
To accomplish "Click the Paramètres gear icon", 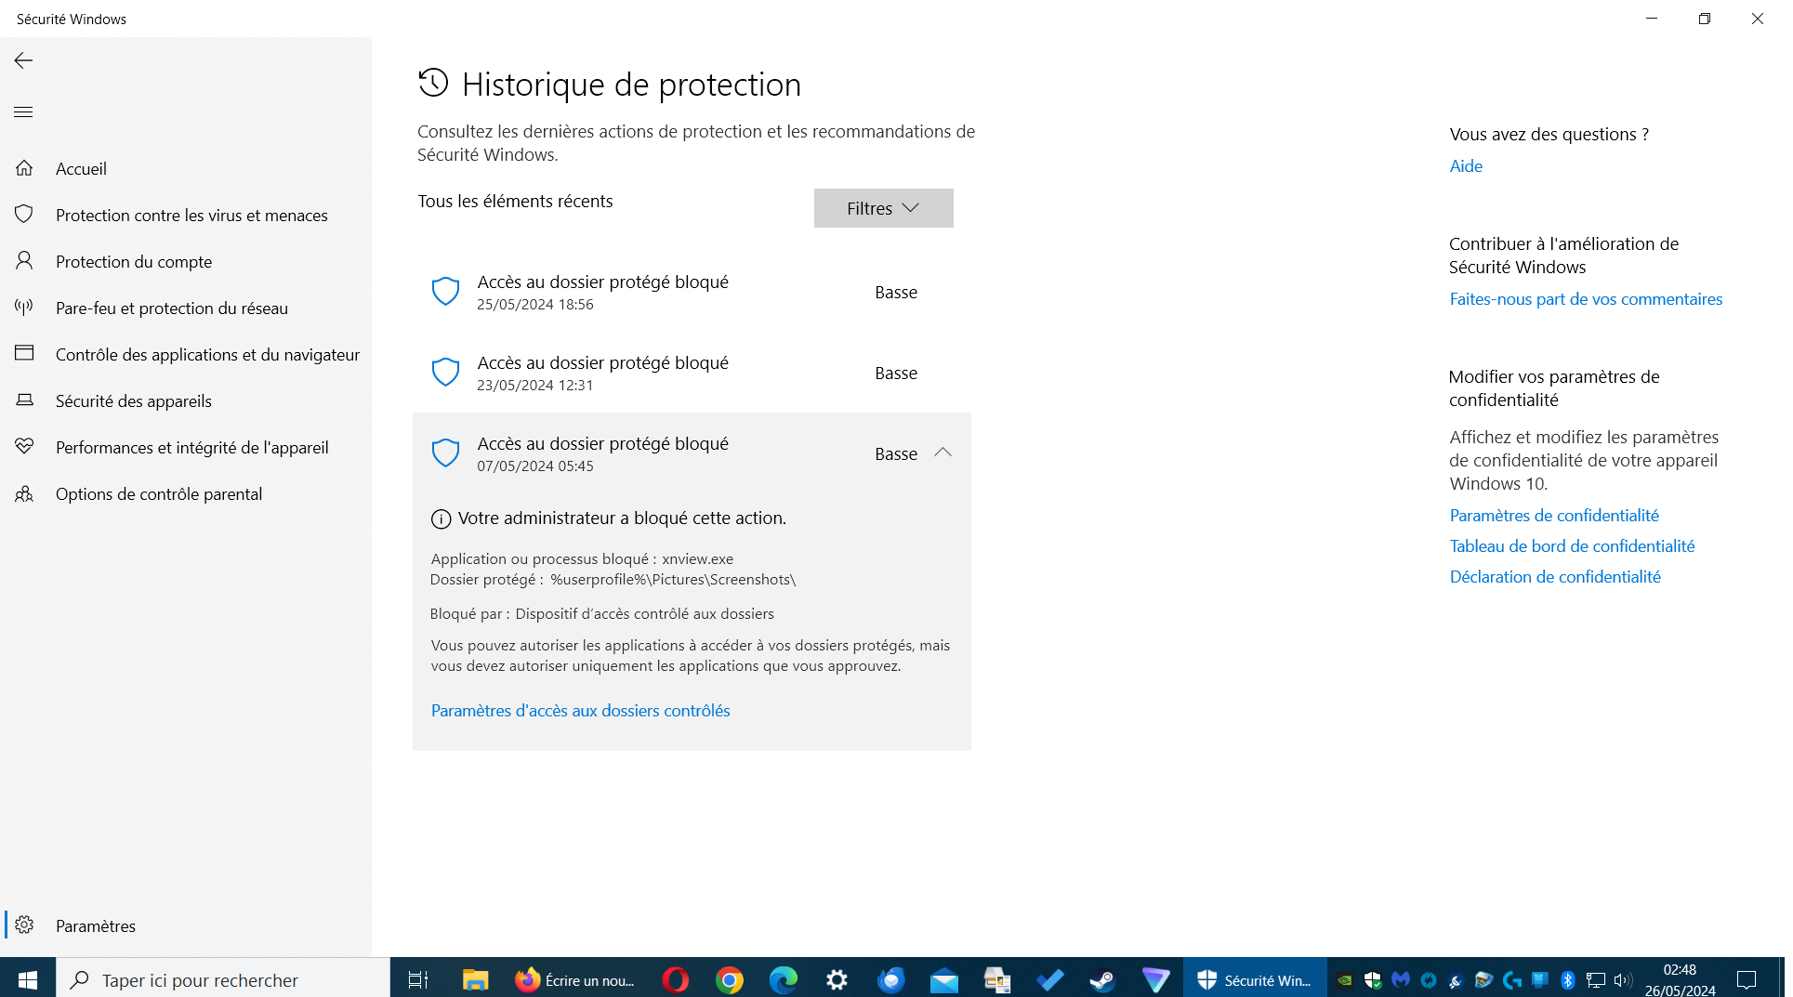I will tap(24, 925).
